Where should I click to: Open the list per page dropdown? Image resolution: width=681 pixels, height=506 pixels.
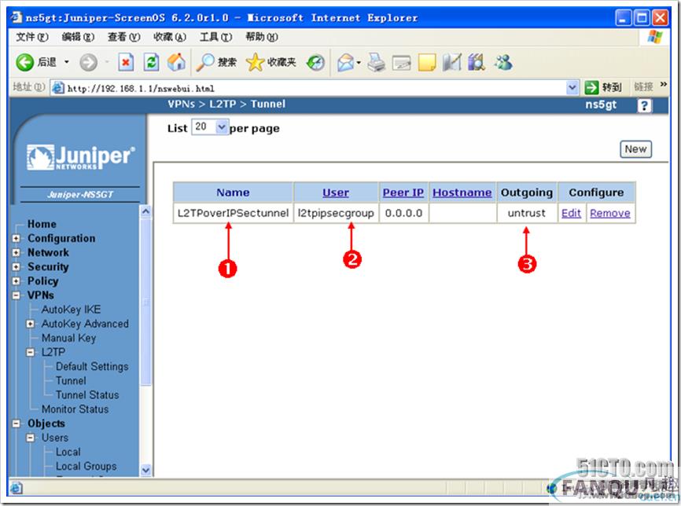(221, 127)
